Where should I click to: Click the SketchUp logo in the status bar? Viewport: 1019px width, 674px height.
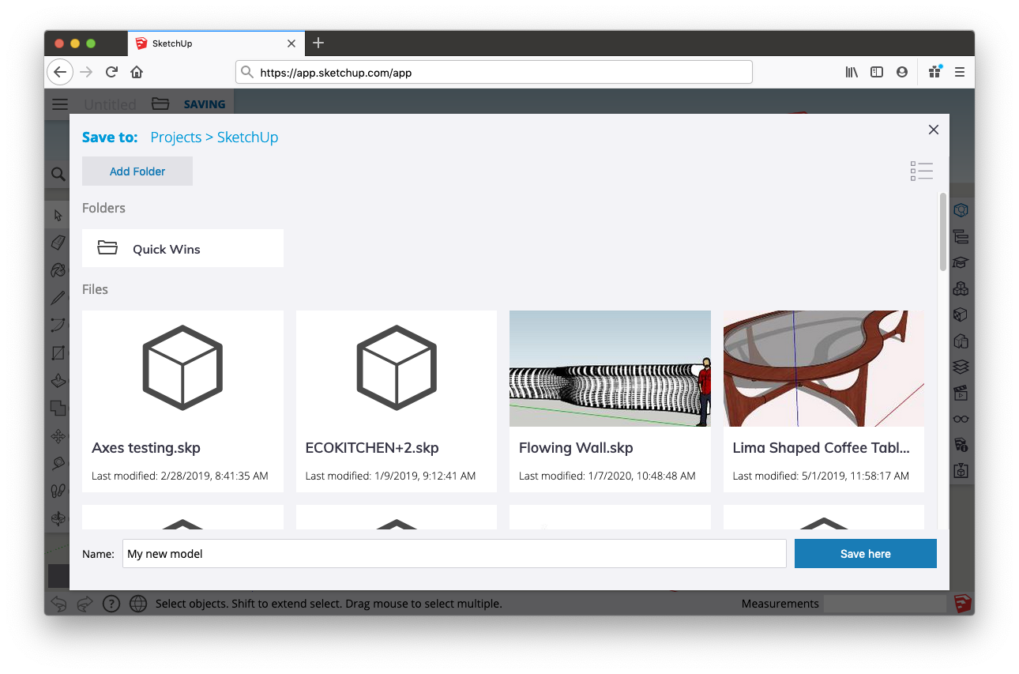[x=962, y=604]
